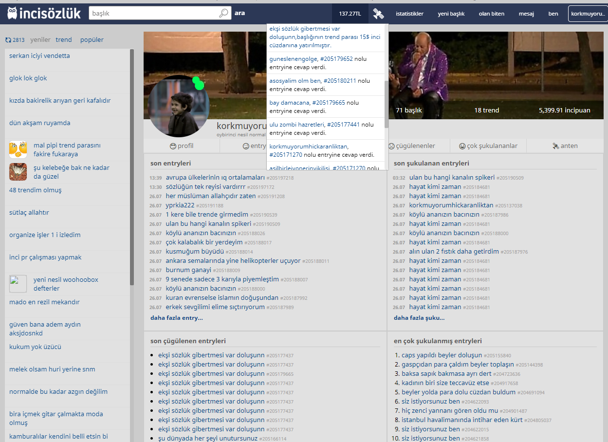Open burnum ganayi entry
This screenshot has width=608, height=442.
(x=189, y=270)
